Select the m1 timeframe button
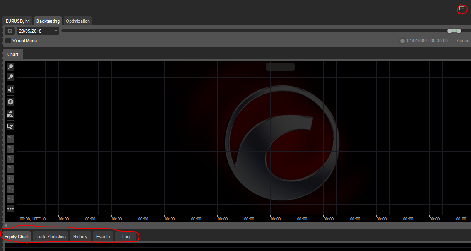 pos(10,139)
